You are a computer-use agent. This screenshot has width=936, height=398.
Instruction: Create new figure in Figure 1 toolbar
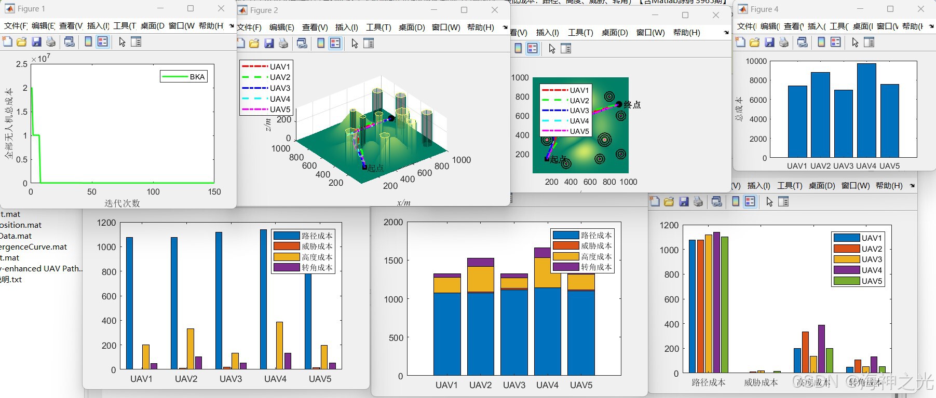tap(7, 42)
